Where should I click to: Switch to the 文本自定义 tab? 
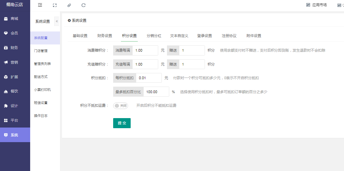click(179, 36)
